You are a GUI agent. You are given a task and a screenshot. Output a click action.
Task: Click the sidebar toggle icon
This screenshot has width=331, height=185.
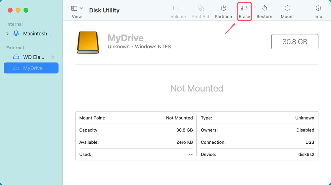click(x=74, y=8)
